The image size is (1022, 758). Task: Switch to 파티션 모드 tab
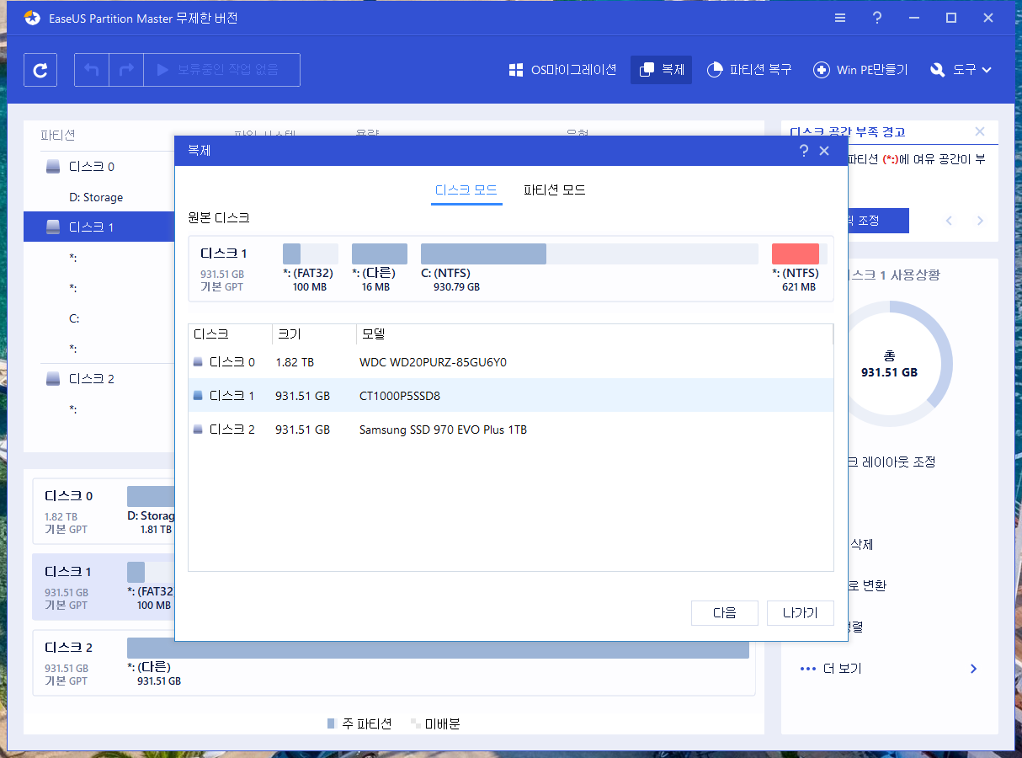point(554,190)
